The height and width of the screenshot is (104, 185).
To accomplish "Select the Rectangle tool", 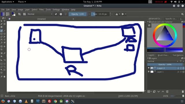I will click(1, 34).
